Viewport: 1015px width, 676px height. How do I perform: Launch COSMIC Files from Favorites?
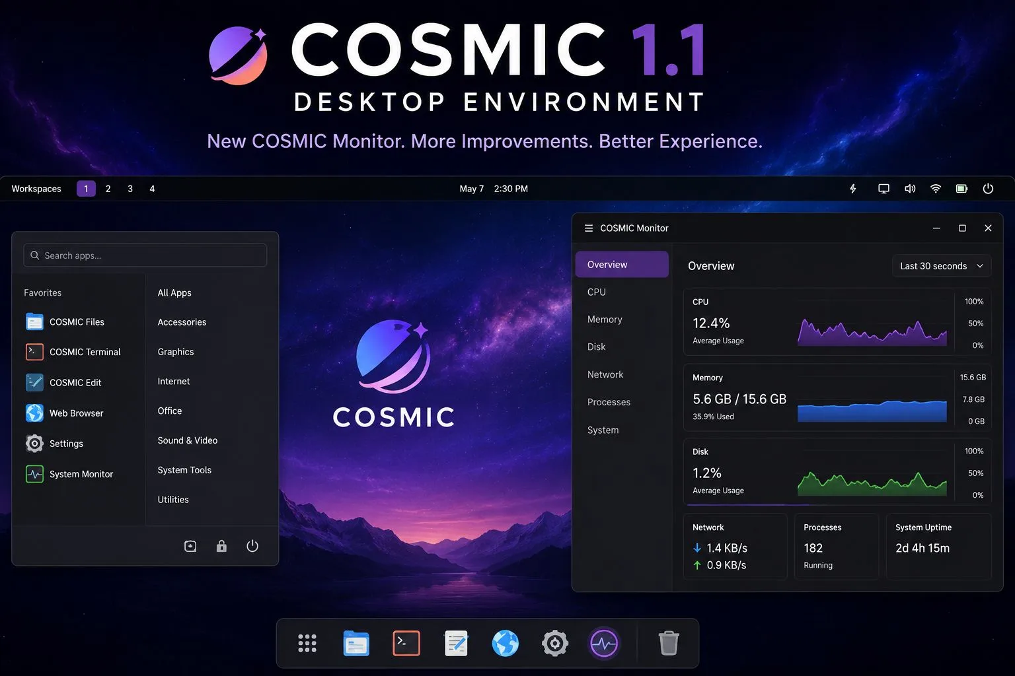coord(65,322)
